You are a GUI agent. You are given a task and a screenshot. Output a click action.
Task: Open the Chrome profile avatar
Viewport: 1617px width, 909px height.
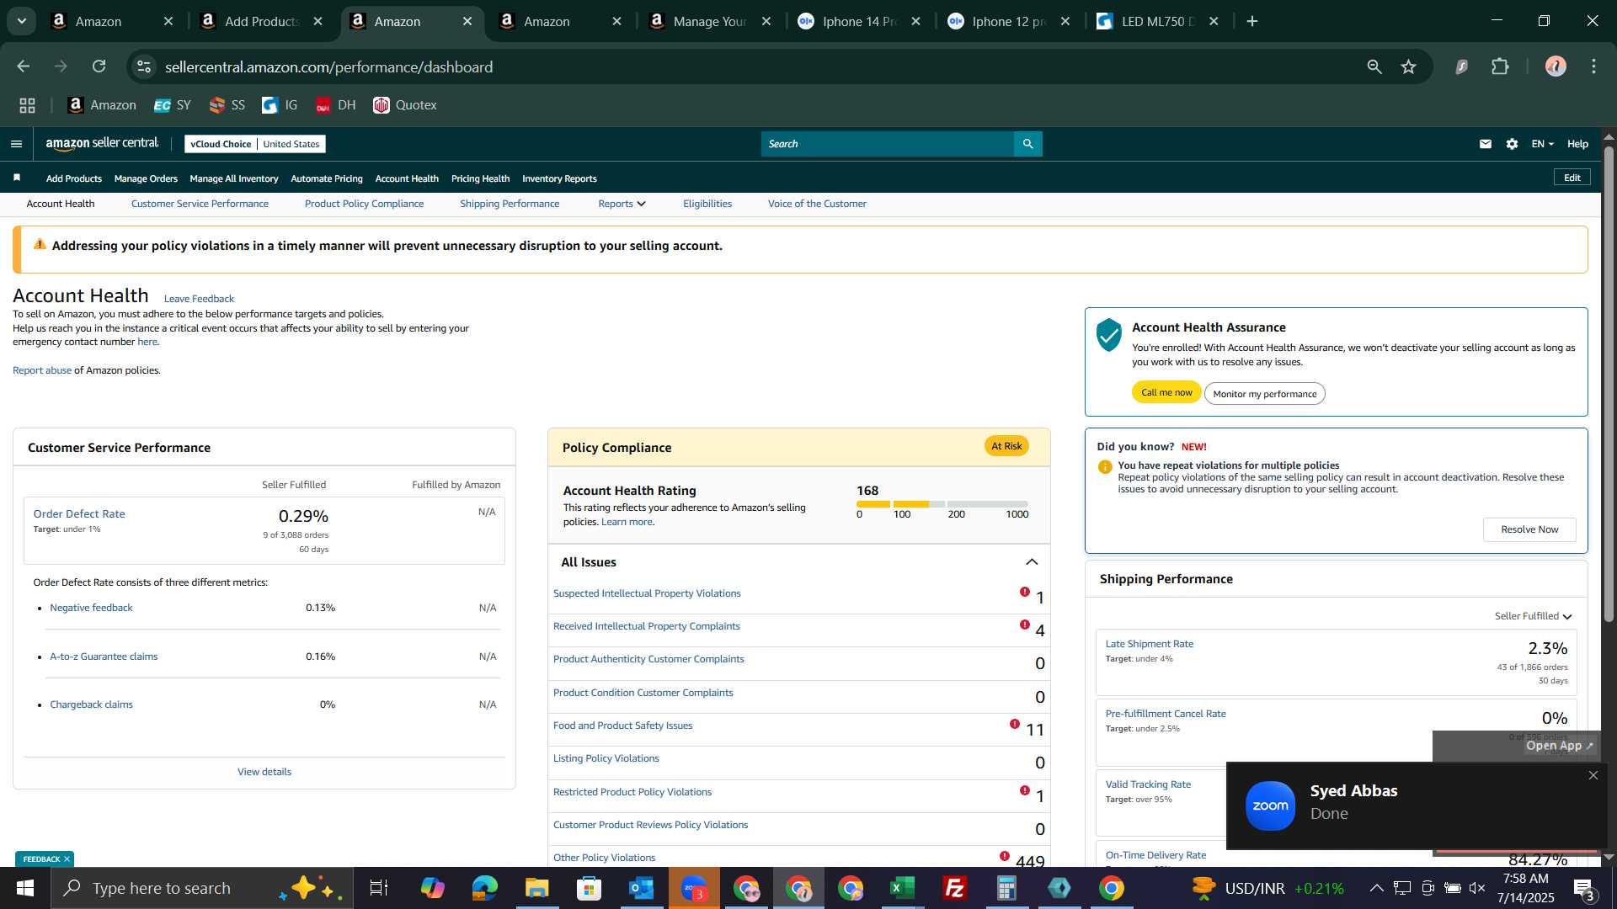(x=1555, y=66)
